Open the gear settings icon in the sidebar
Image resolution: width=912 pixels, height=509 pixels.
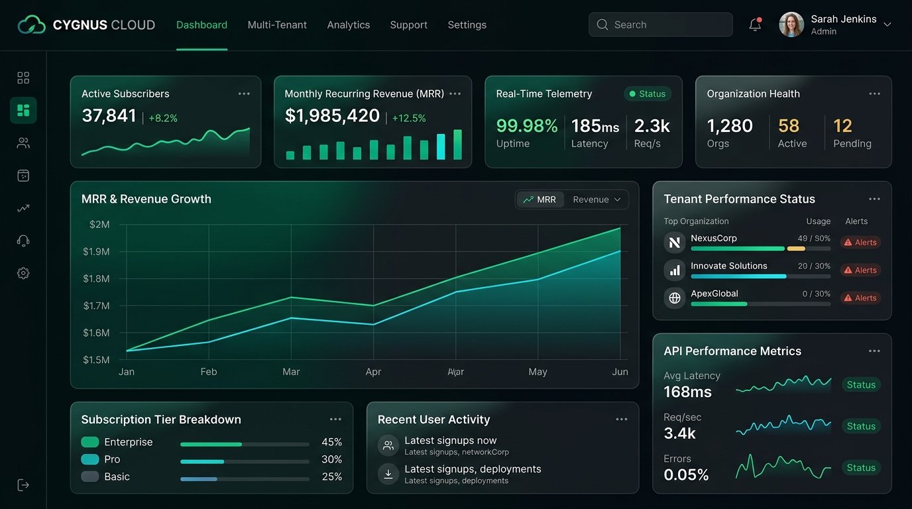[x=23, y=273]
